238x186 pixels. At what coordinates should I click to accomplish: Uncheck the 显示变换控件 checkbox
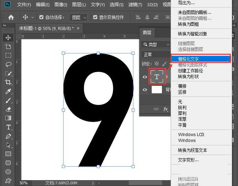pos(94,17)
